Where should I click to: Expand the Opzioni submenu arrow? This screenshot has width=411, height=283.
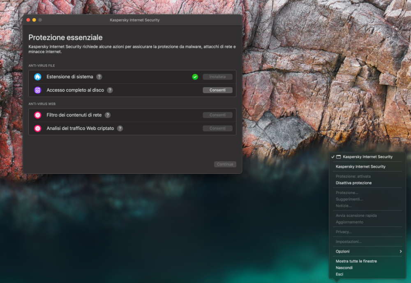[x=400, y=251]
